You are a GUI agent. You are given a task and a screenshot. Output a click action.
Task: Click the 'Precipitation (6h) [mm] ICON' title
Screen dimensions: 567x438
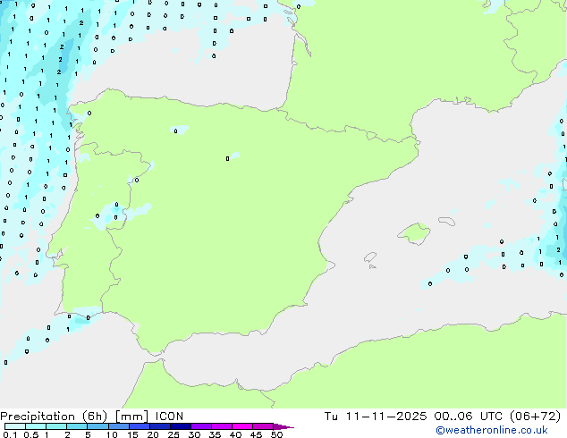92,417
